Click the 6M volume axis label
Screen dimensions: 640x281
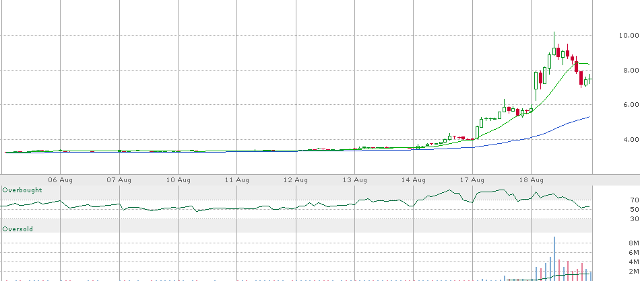click(633, 253)
